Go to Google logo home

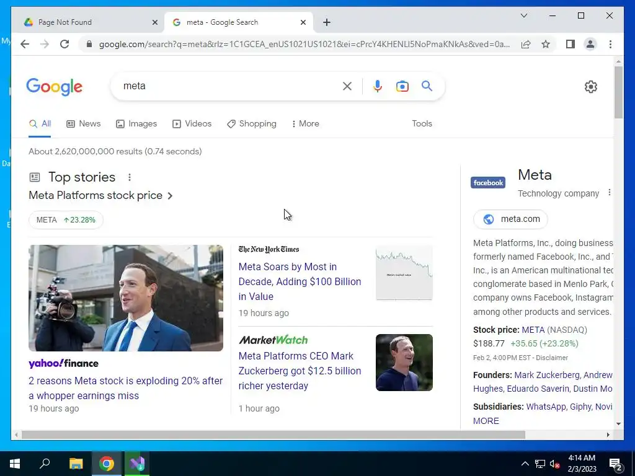(55, 87)
